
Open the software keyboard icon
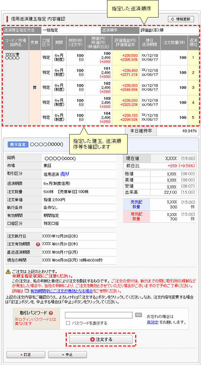[138, 315]
